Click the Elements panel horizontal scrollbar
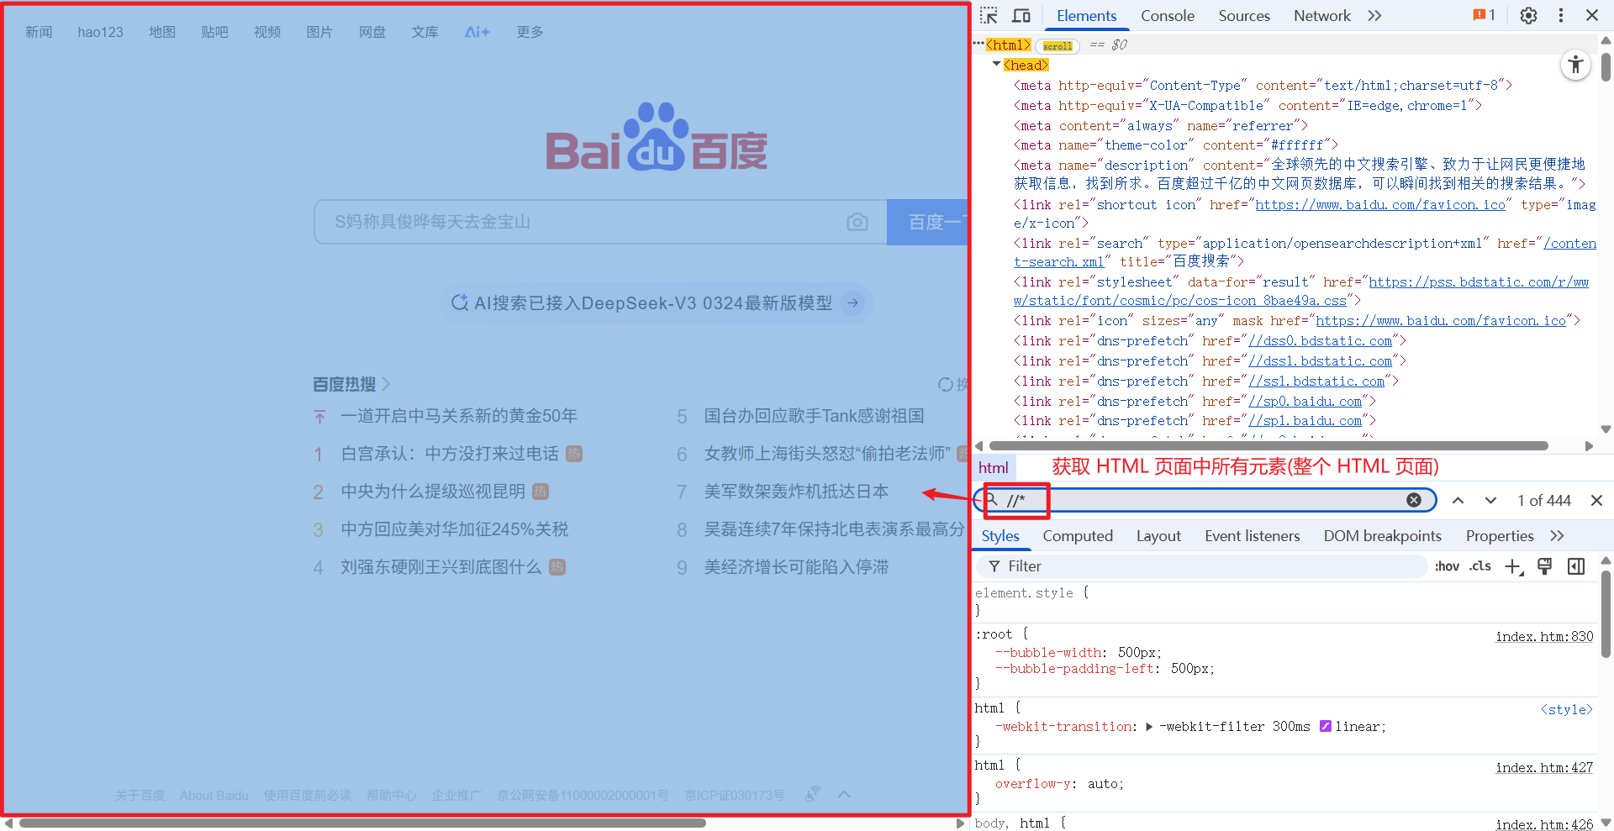The height and width of the screenshot is (831, 1614). pos(1268,445)
